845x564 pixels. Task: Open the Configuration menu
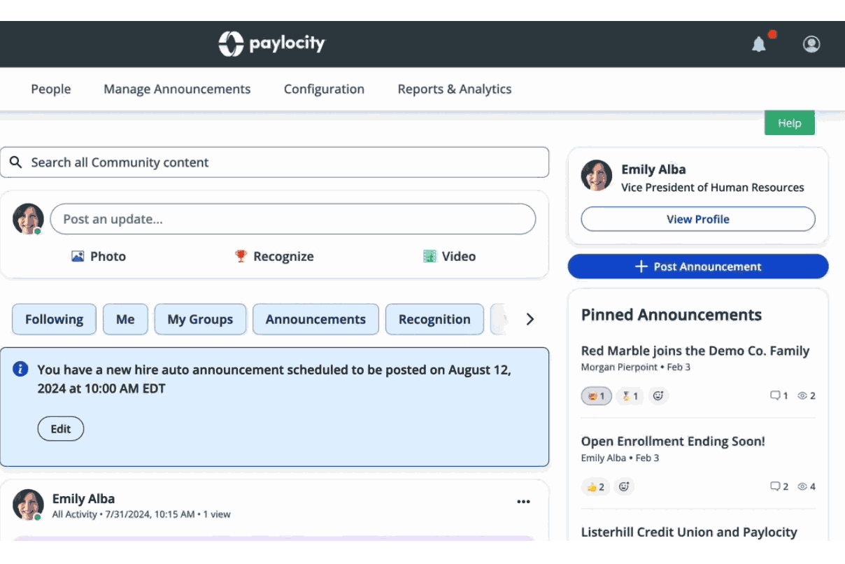tap(324, 89)
